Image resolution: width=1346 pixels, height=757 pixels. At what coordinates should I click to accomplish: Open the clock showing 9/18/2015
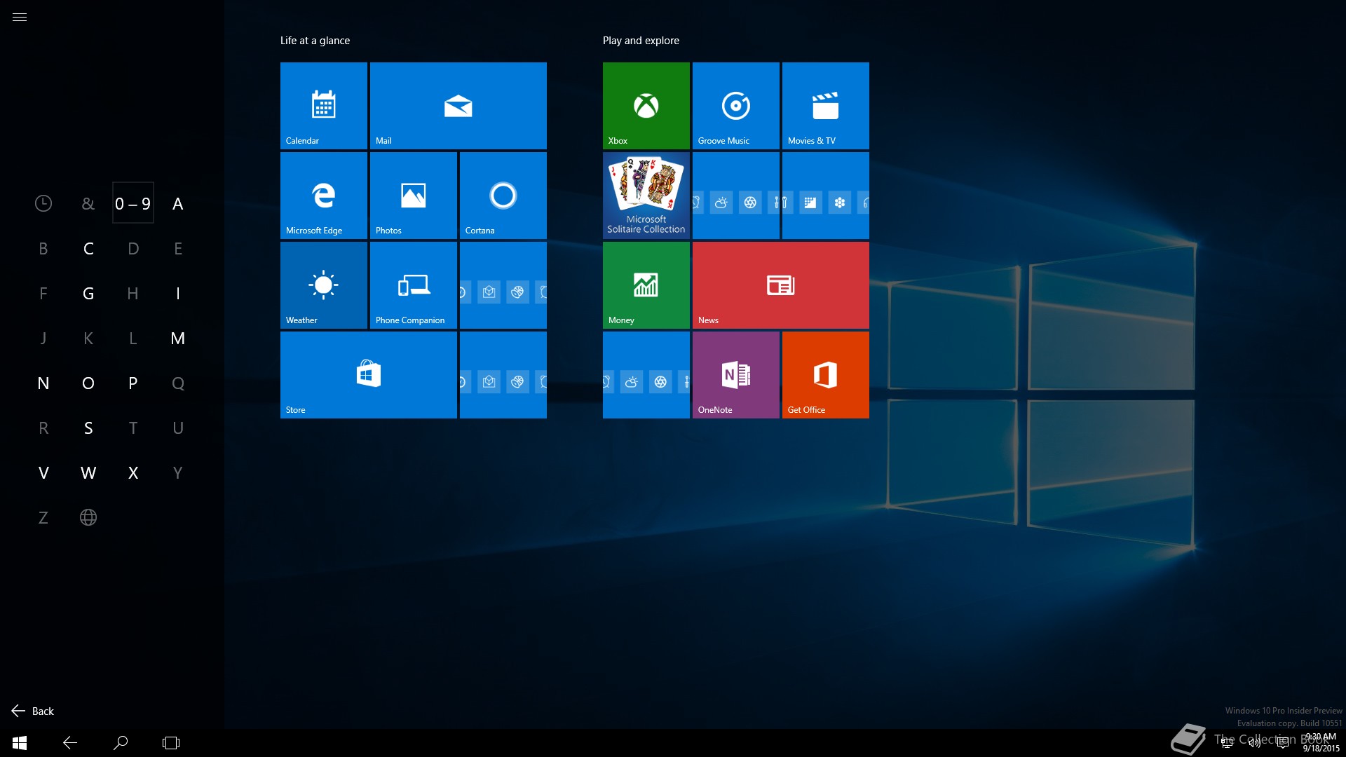[x=1321, y=743]
